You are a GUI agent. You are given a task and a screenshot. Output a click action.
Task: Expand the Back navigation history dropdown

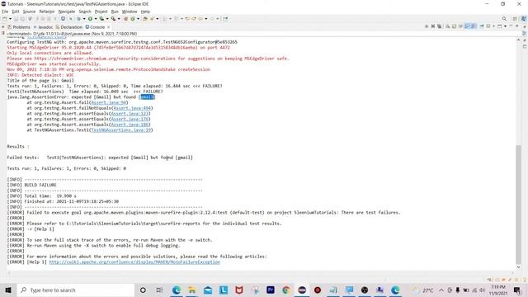coord(206,19)
